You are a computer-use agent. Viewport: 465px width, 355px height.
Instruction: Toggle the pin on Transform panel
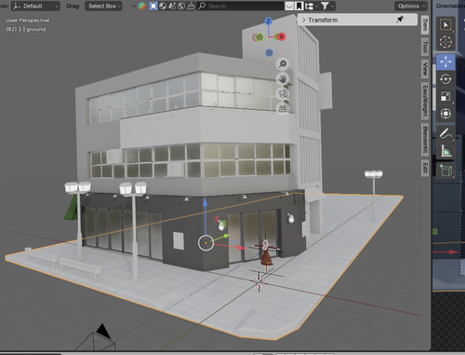pyautogui.click(x=400, y=20)
